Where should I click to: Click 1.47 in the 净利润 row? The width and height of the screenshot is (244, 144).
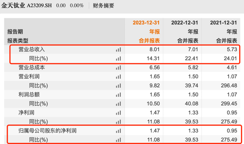[155, 113]
